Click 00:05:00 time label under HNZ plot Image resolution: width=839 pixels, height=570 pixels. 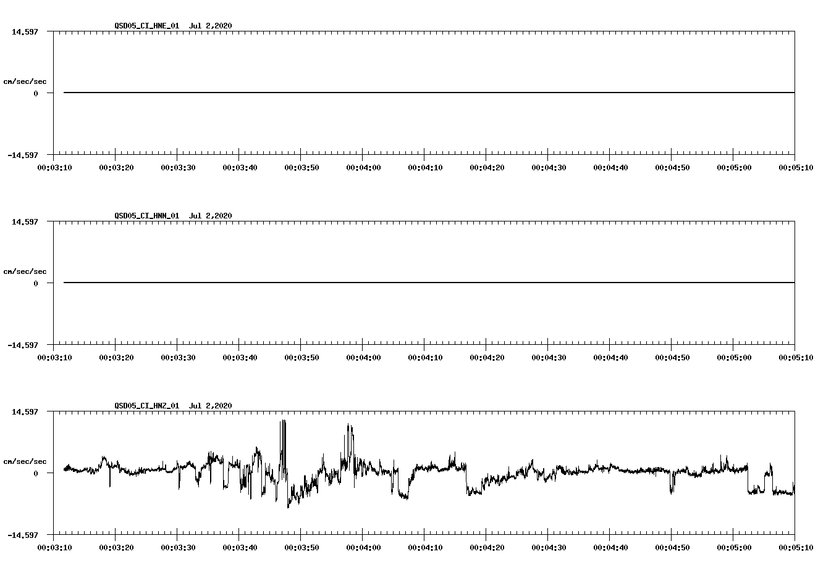click(734, 547)
